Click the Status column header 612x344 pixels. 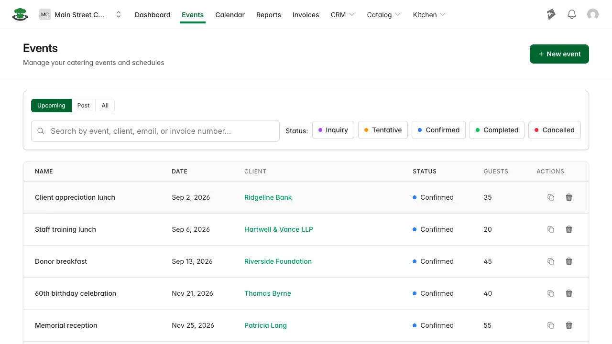[x=425, y=171]
